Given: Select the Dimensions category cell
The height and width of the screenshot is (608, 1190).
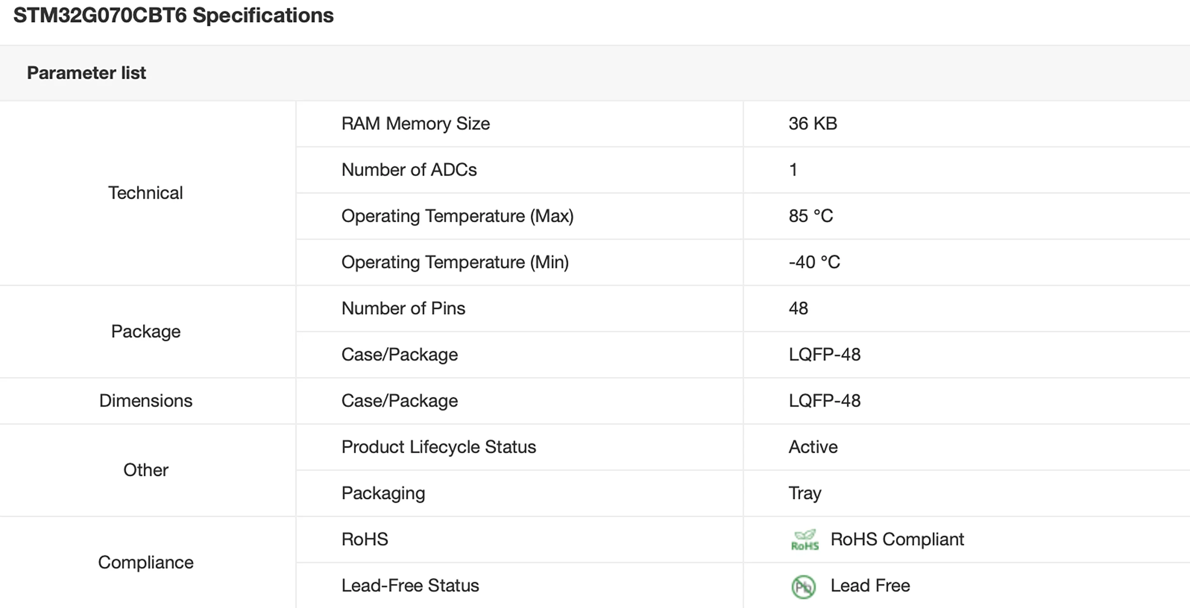Looking at the screenshot, I should 145,401.
